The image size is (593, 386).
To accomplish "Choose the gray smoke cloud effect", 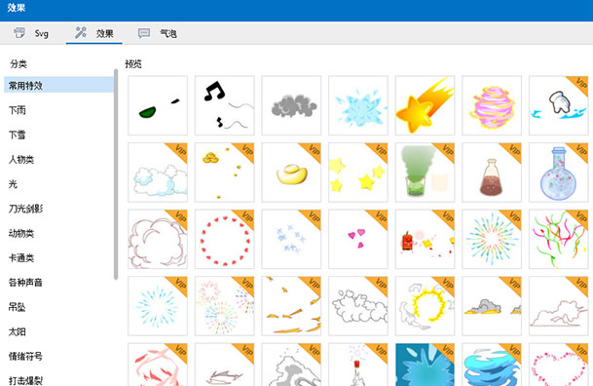I will click(291, 105).
